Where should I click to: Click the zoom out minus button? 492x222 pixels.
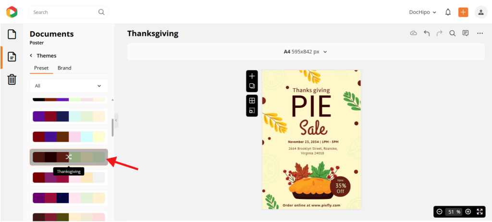(x=440, y=211)
